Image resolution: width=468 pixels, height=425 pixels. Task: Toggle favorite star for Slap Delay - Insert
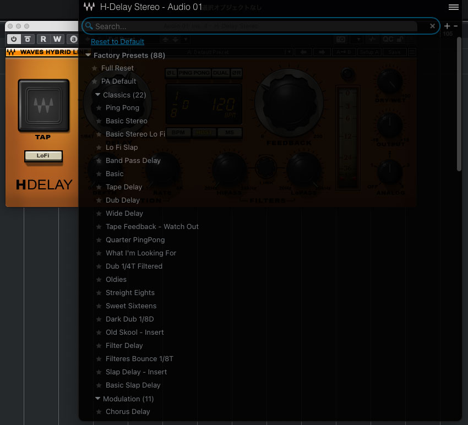pos(99,372)
